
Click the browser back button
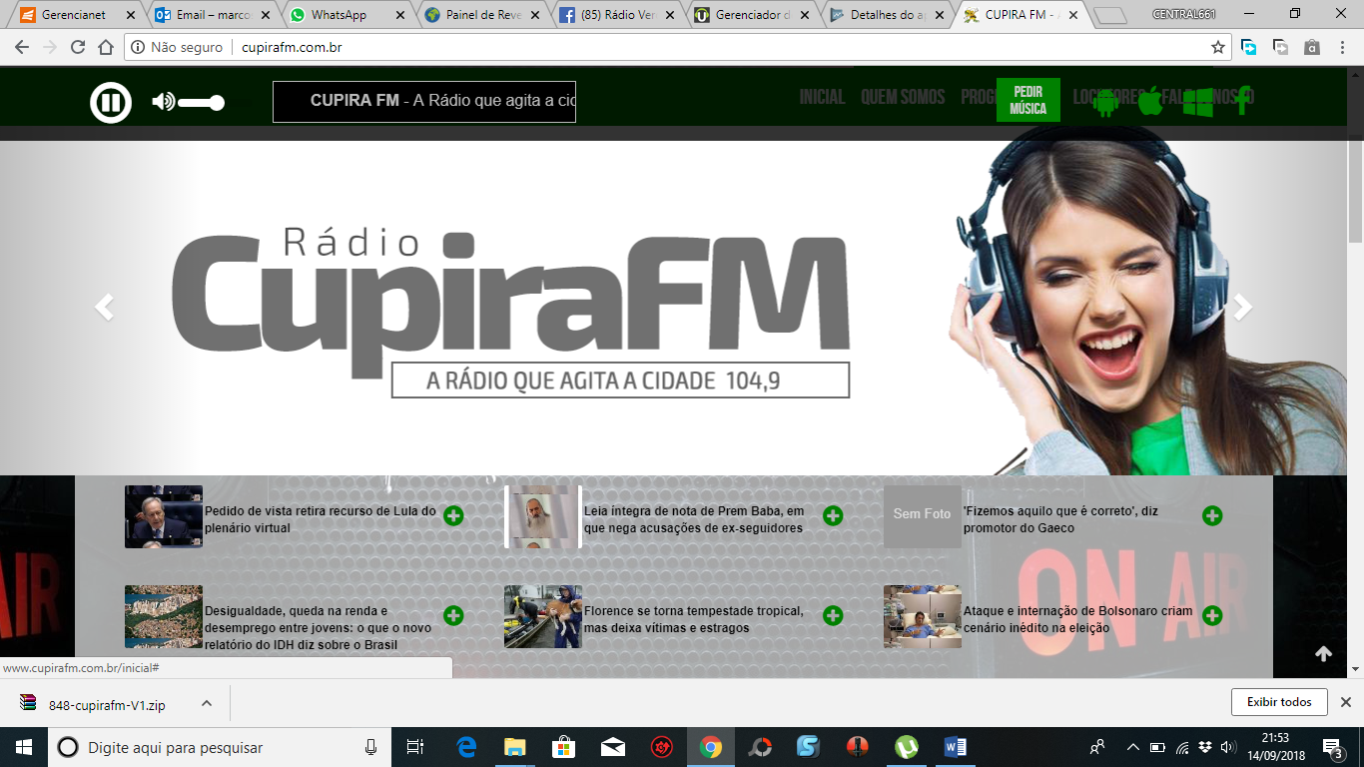[x=22, y=47]
